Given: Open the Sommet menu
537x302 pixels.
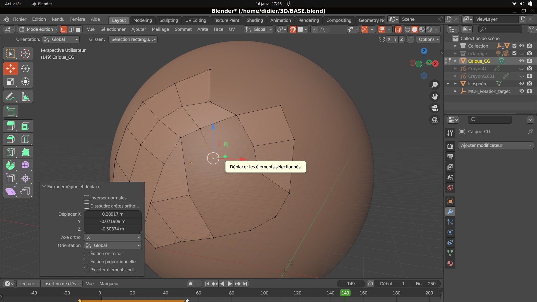Looking at the screenshot, I should click(x=183, y=29).
